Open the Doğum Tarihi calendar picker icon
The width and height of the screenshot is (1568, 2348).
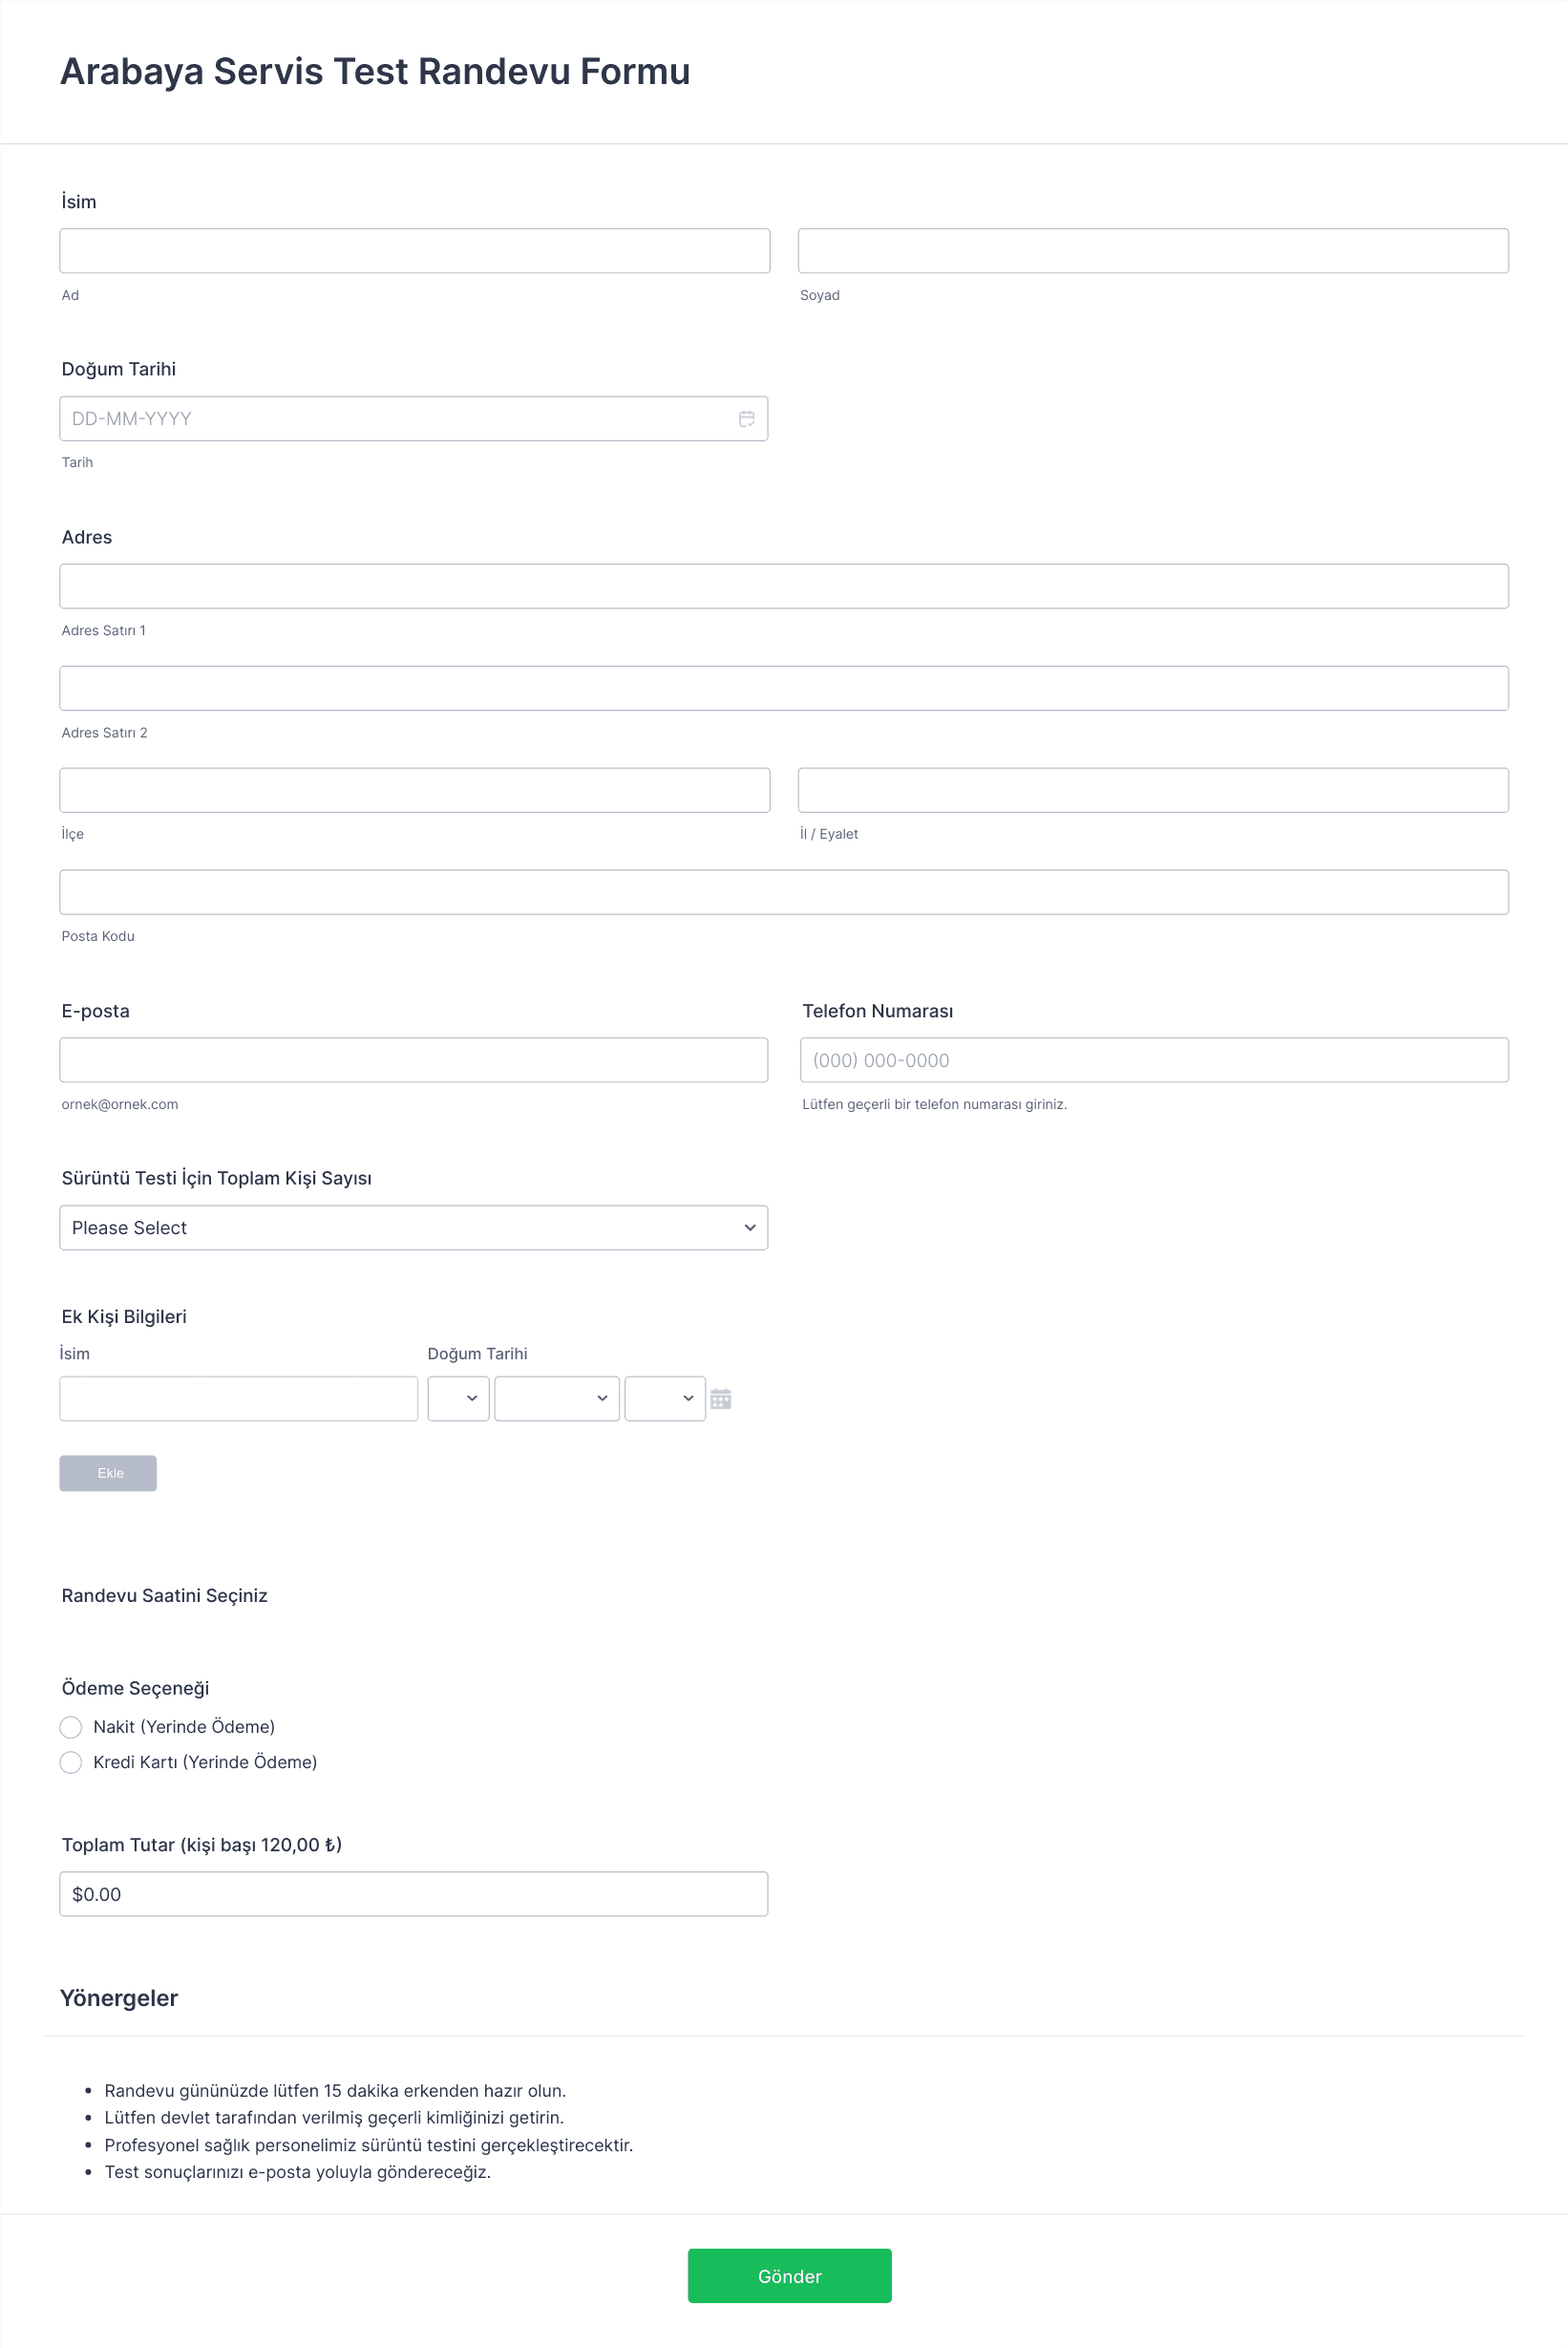pyautogui.click(x=746, y=418)
